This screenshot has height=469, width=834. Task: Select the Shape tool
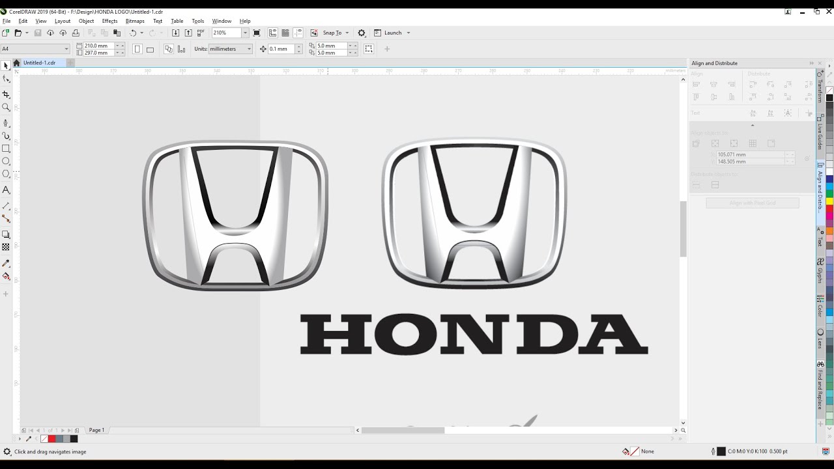click(6, 79)
